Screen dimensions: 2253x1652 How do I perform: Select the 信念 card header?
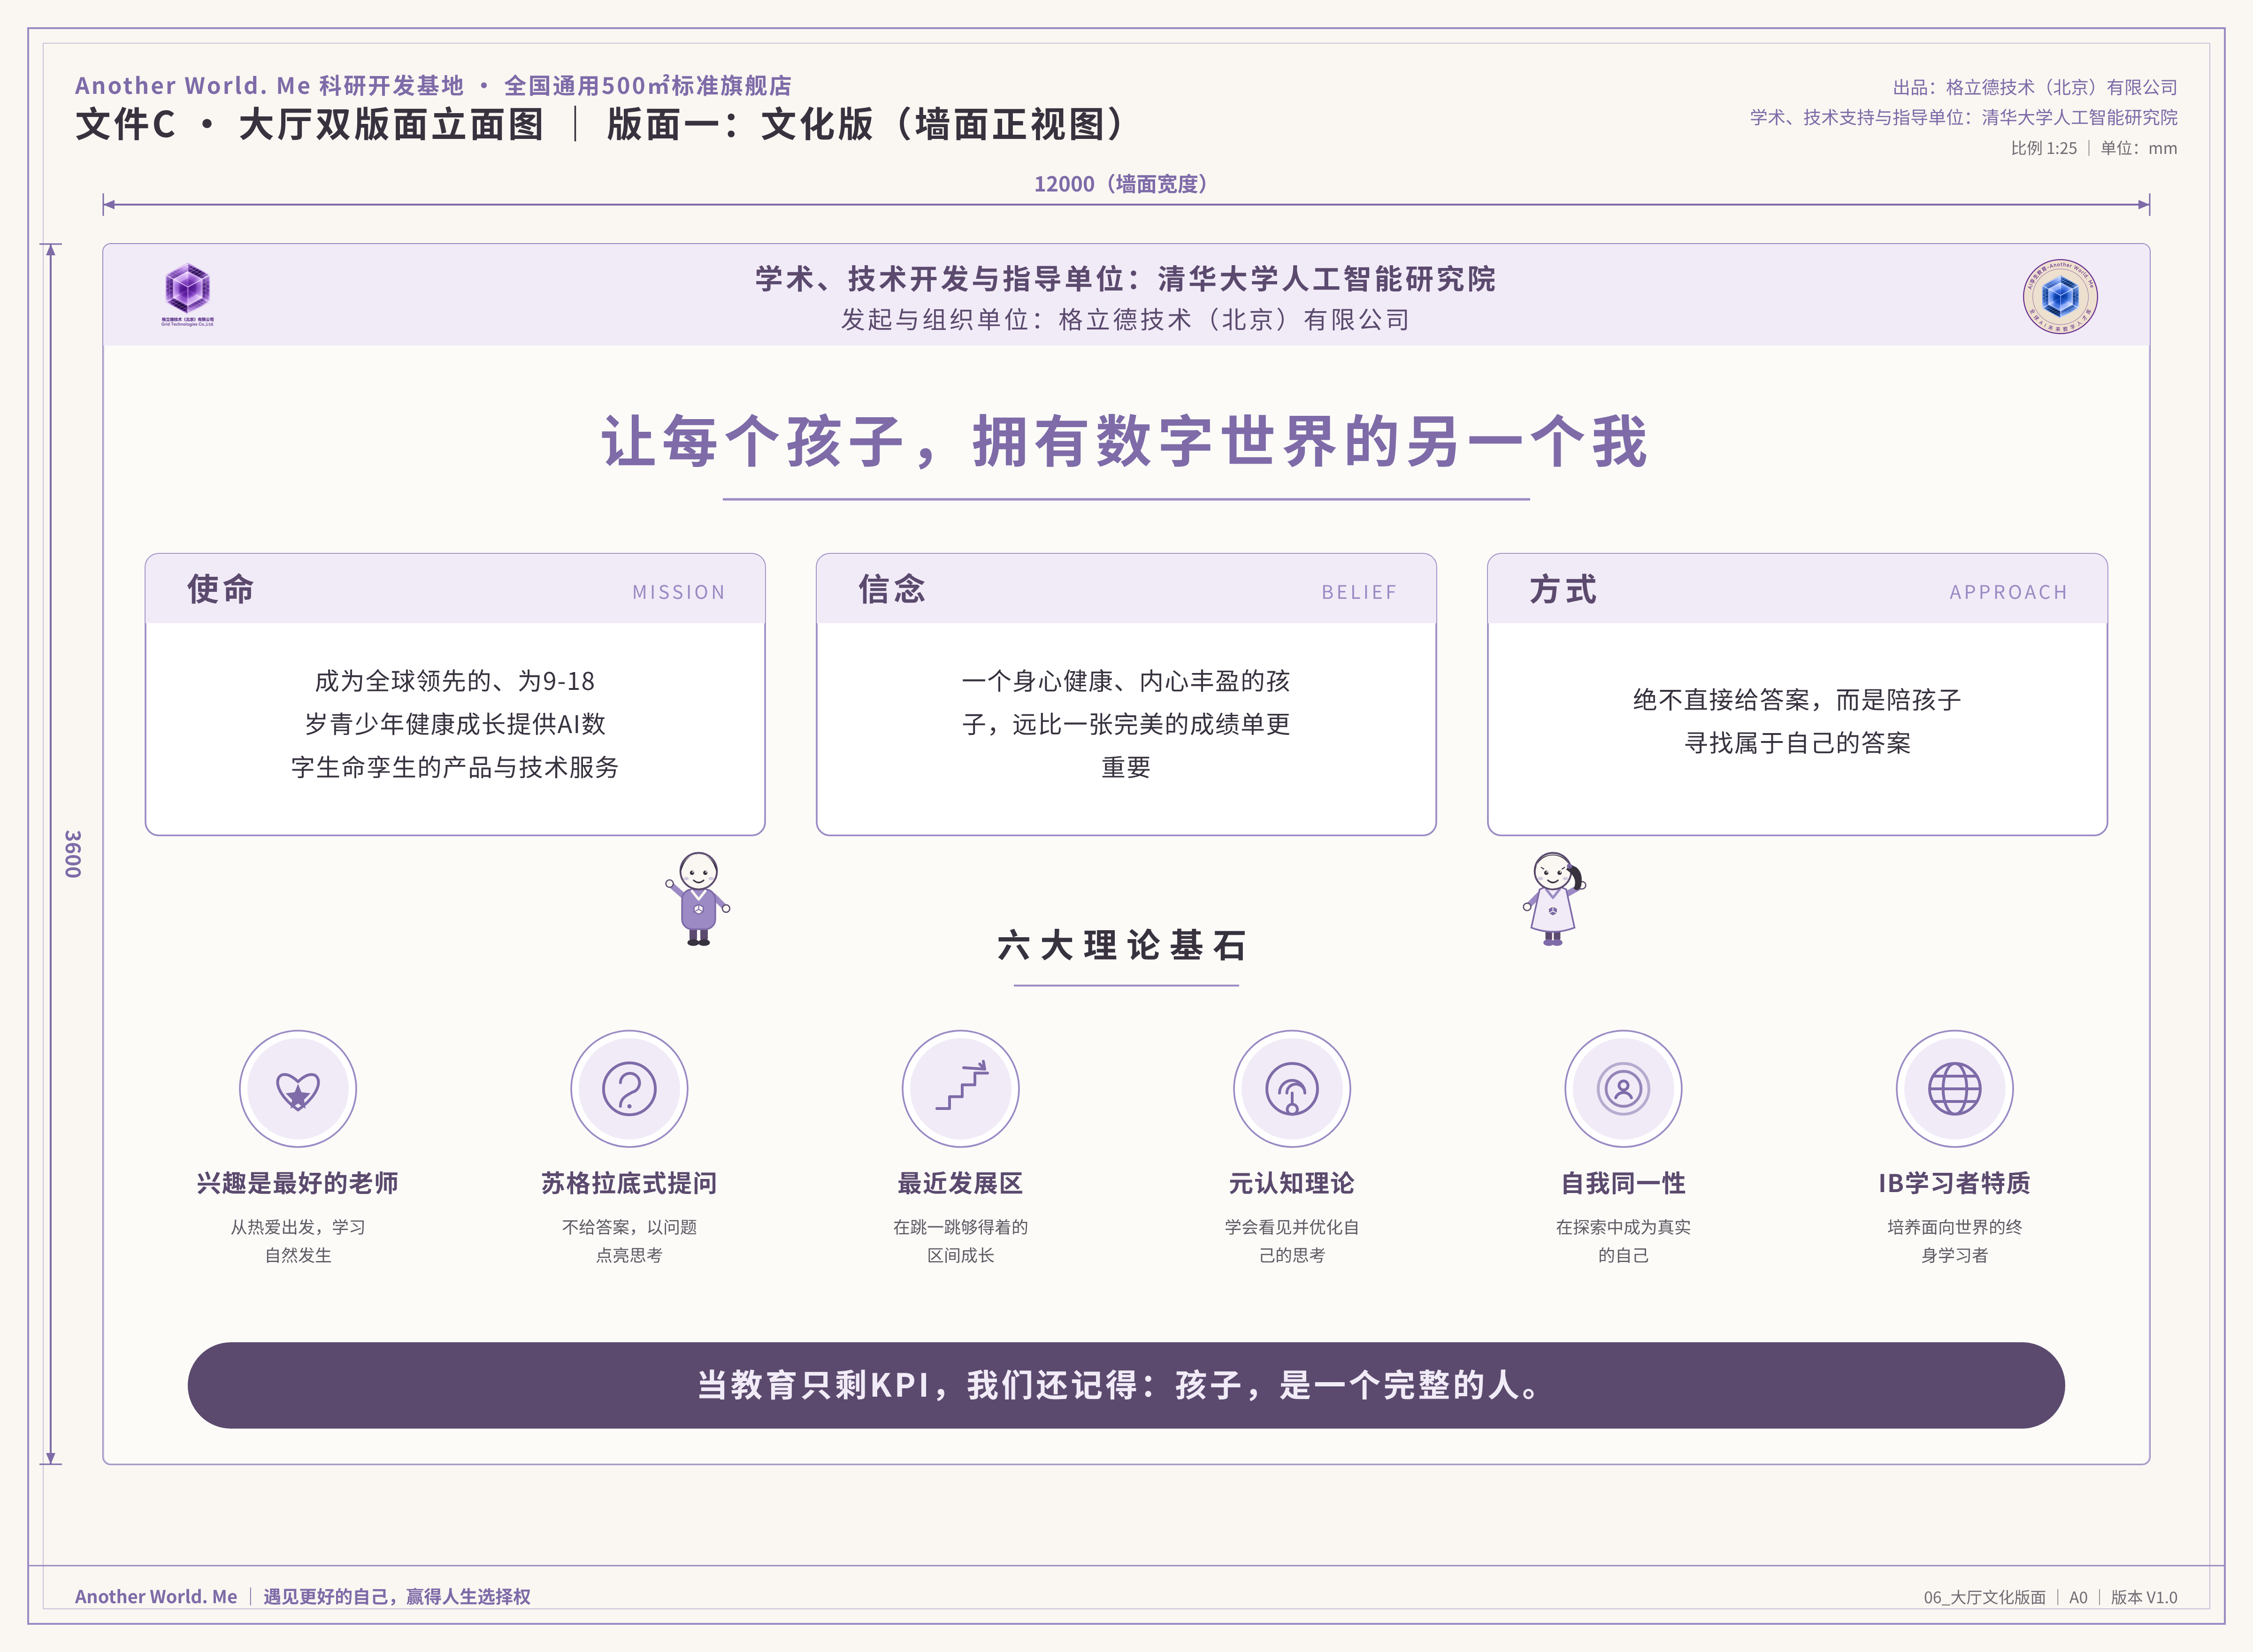pyautogui.click(x=1126, y=589)
